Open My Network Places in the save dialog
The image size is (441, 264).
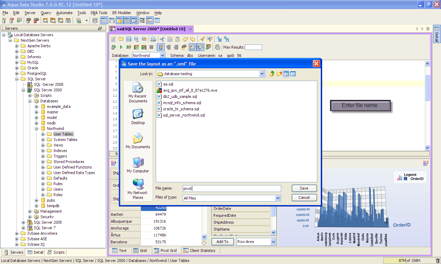pos(138,189)
